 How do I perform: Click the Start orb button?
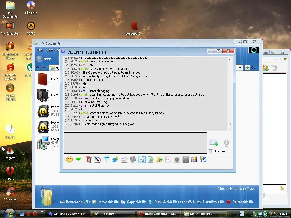[x=9, y=213]
